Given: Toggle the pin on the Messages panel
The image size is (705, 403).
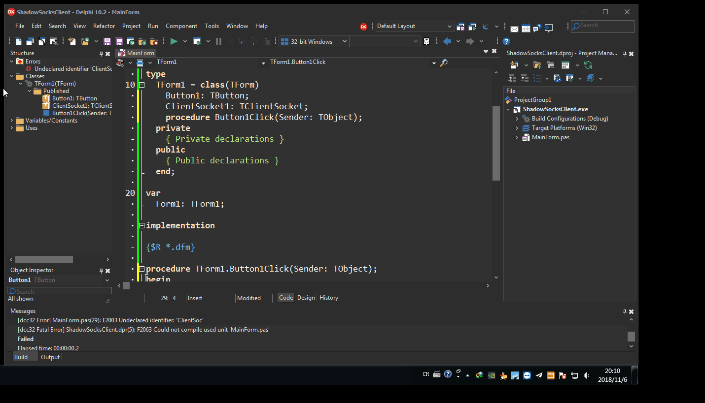Looking at the screenshot, I should pos(624,311).
